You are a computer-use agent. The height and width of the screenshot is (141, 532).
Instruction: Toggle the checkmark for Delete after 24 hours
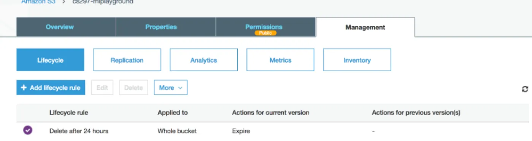(x=28, y=130)
